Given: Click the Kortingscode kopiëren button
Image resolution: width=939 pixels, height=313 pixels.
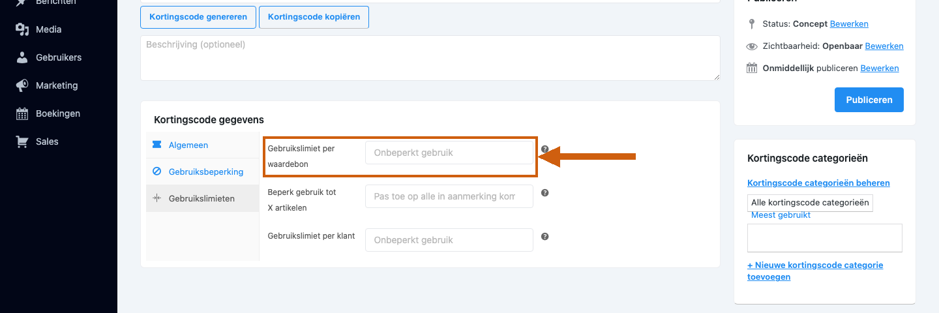Looking at the screenshot, I should pyautogui.click(x=314, y=17).
